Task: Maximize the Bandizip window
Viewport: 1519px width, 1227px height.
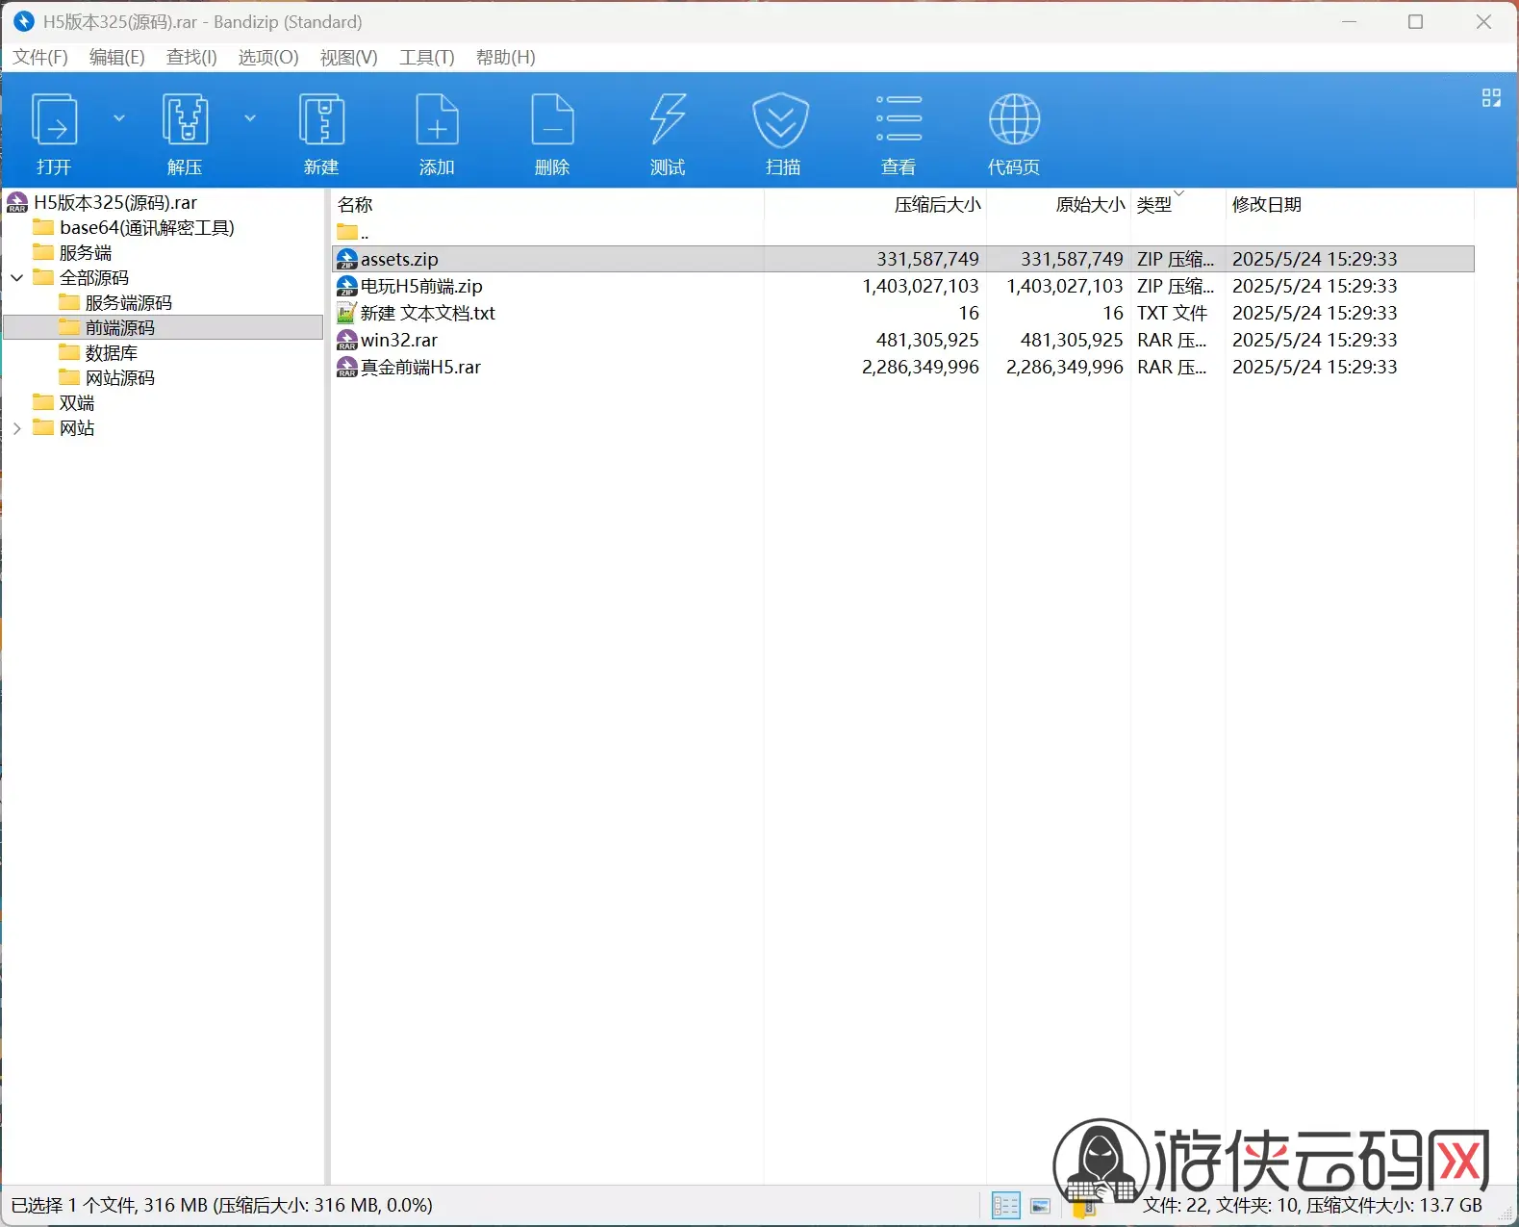Action: pyautogui.click(x=1415, y=21)
